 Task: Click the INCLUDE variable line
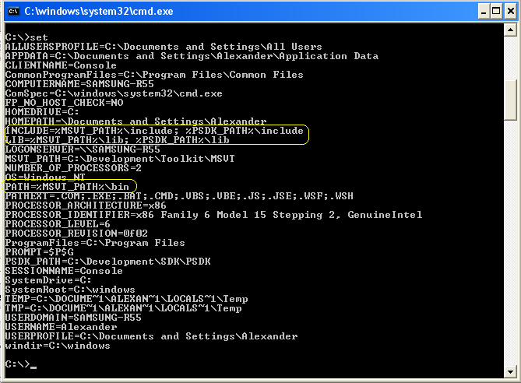coord(154,131)
